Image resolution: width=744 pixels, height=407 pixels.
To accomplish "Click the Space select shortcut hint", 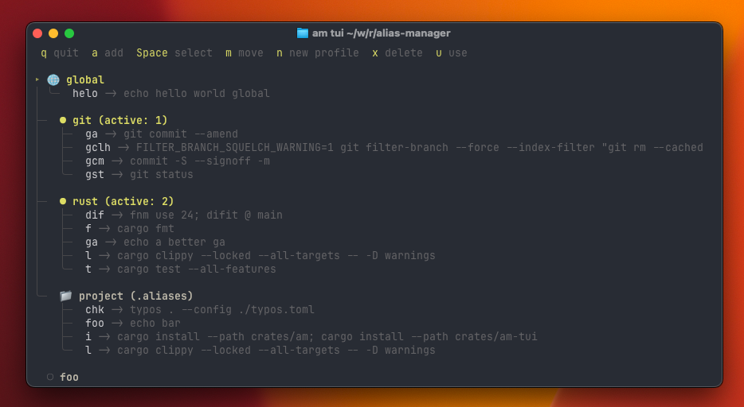I will click(x=174, y=53).
